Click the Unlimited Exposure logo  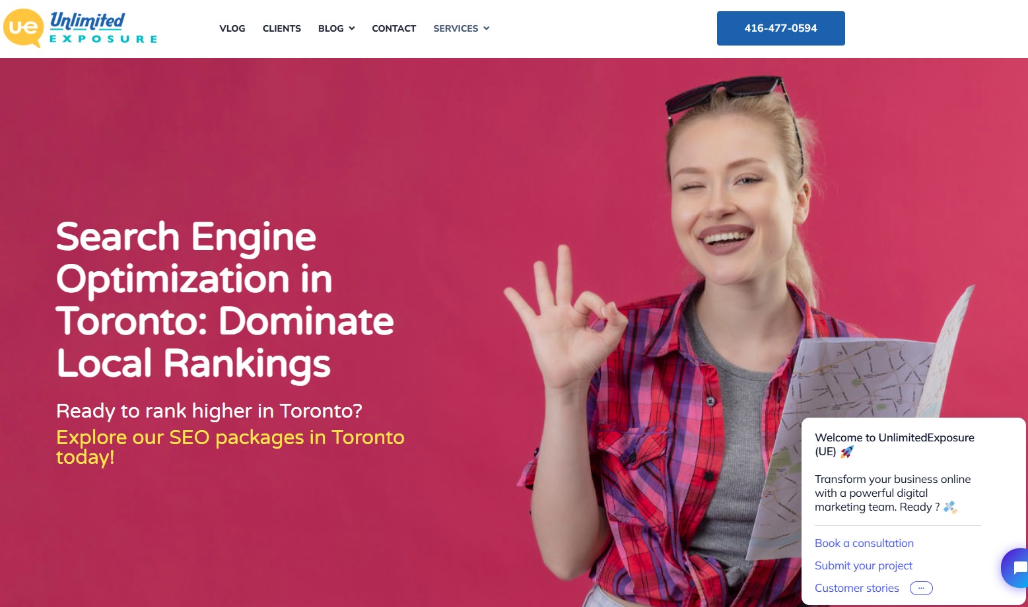pyautogui.click(x=81, y=28)
